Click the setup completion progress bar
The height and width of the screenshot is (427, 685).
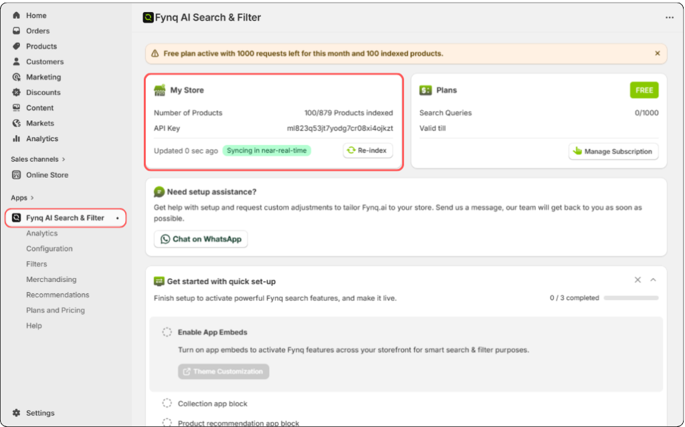631,298
